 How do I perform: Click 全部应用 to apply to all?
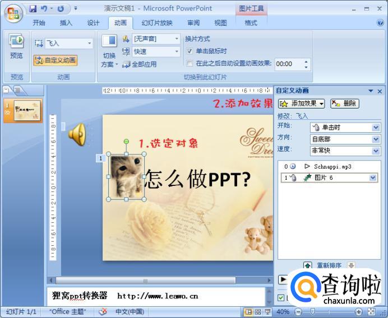click(140, 64)
